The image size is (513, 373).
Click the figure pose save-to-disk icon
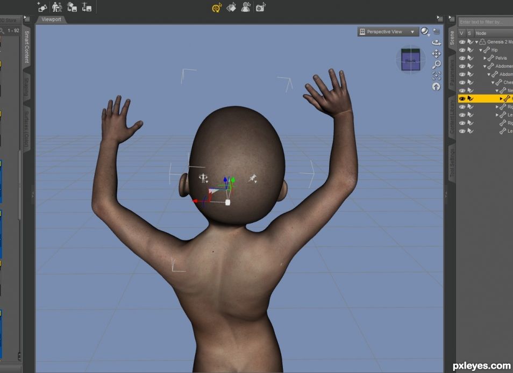coord(87,7)
